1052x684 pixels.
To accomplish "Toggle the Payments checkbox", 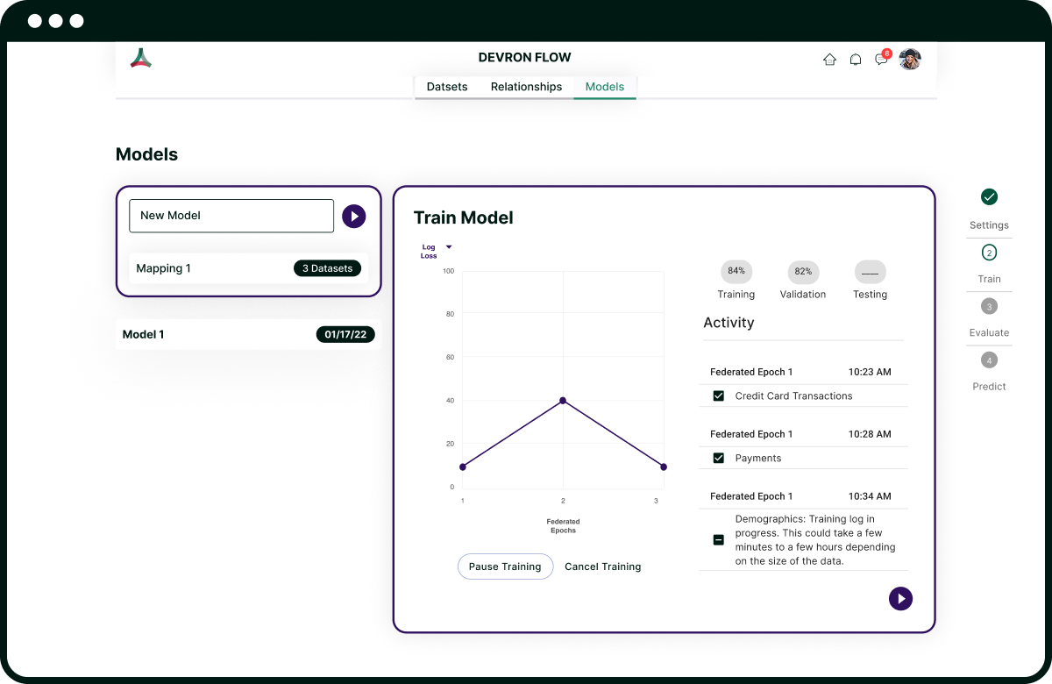I will tap(719, 459).
